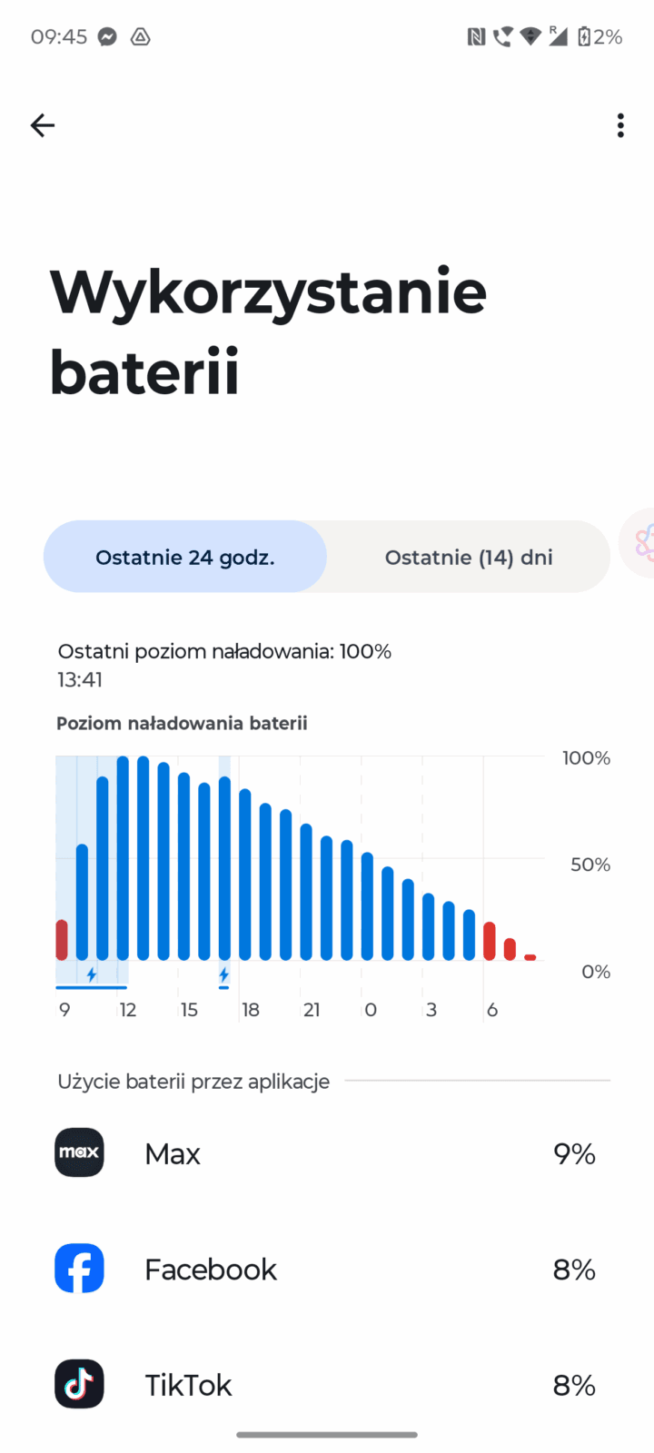Select the tallest bar at 12 o'clock
This screenshot has height=1453, width=654.
pyautogui.click(x=123, y=858)
